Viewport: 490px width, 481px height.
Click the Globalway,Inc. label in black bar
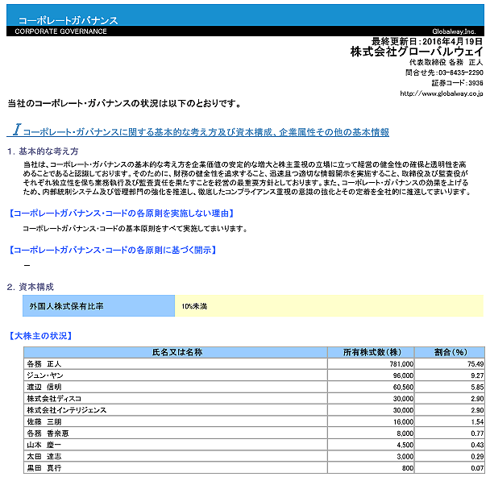pos(454,31)
